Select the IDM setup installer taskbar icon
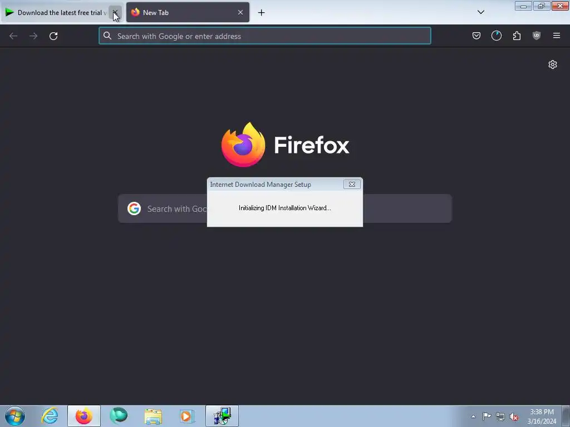This screenshot has height=427, width=570. (222, 416)
